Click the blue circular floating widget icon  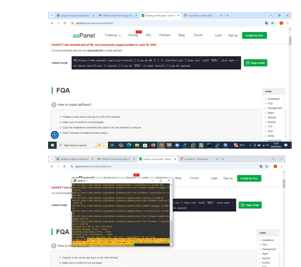[x=55, y=135]
